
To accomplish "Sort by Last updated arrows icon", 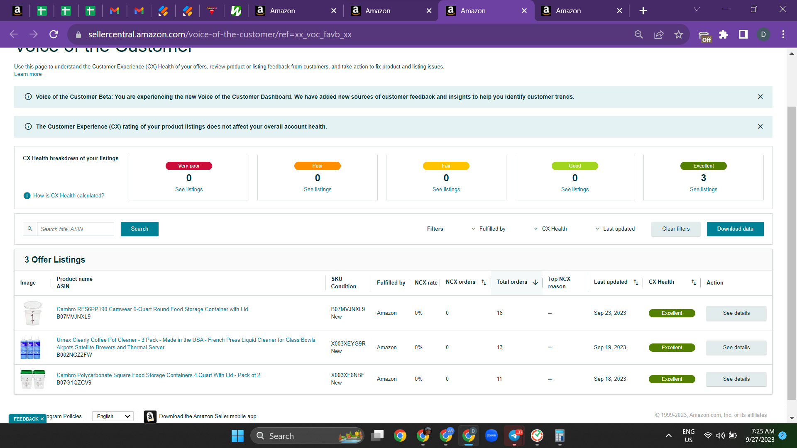I will [x=636, y=282].
